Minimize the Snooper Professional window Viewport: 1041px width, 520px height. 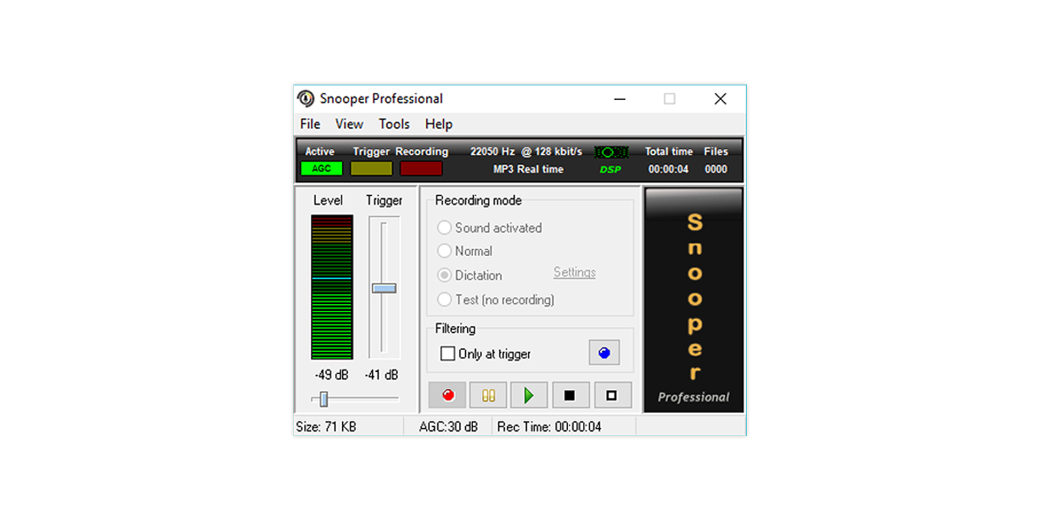[x=619, y=99]
